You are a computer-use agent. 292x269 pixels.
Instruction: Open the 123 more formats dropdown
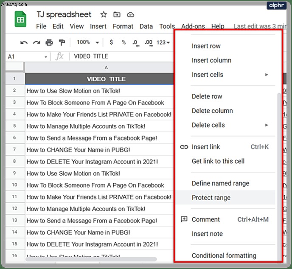(x=163, y=42)
